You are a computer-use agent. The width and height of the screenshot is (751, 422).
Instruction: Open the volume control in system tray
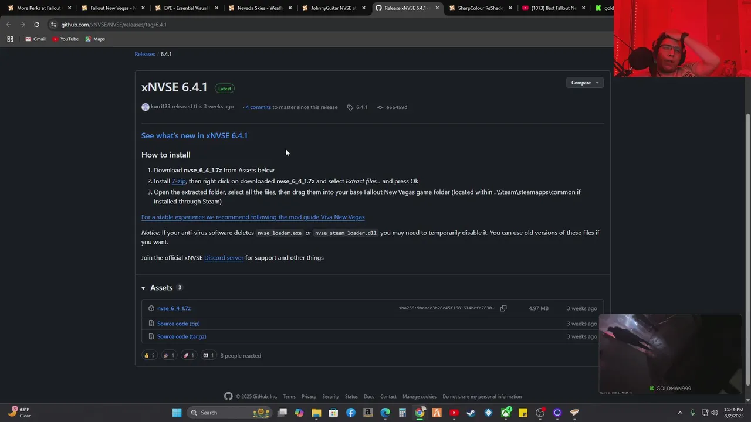[x=715, y=413]
